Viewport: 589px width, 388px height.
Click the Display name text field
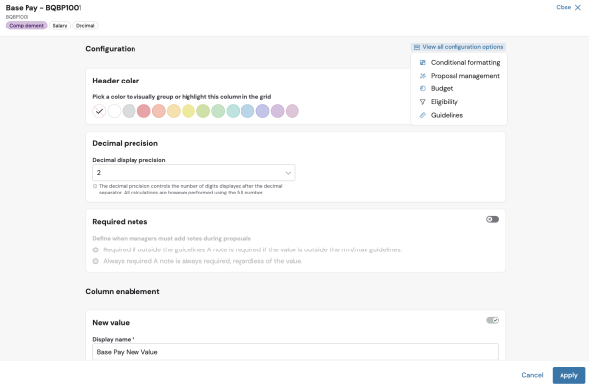click(295, 352)
